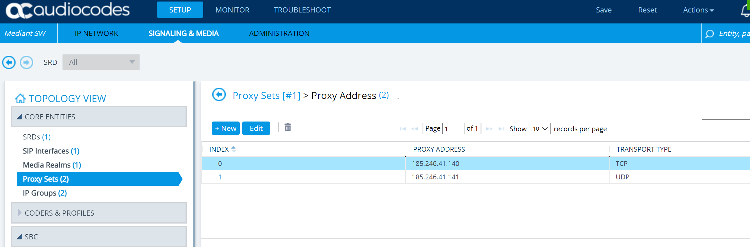750x247 pixels.
Task: Expand the Coders & Profiles section
Action: click(19, 213)
